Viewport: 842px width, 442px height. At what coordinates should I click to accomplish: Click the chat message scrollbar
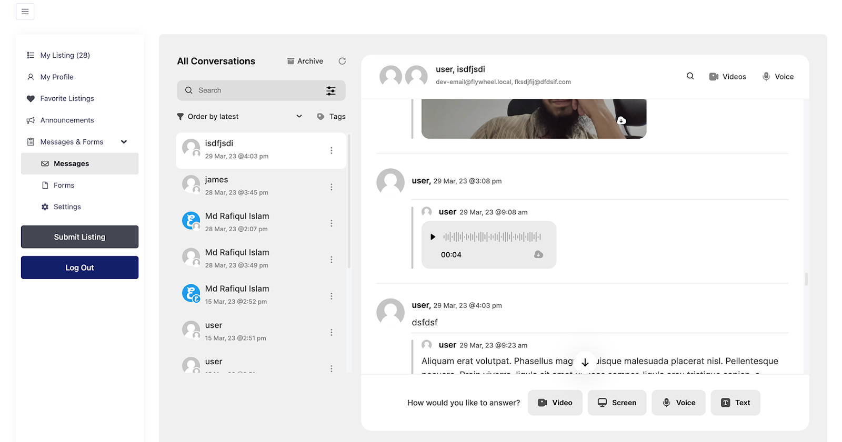click(806, 279)
